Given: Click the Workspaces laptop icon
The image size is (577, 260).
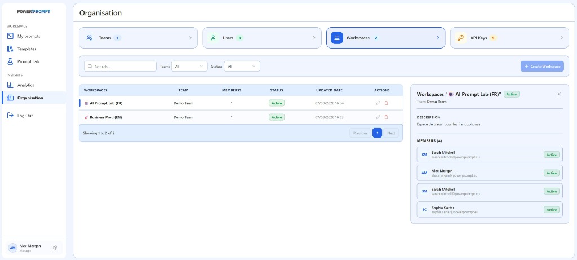Looking at the screenshot, I should [337, 38].
